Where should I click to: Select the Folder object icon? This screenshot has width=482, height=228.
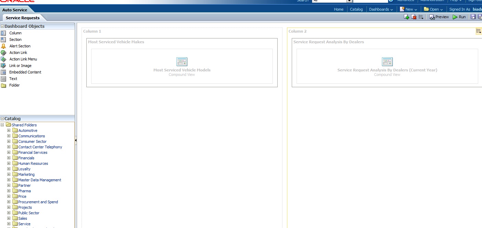pos(3,85)
